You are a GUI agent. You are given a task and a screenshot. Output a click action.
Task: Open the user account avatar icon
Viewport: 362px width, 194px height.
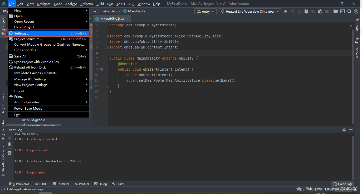tap(356, 11)
